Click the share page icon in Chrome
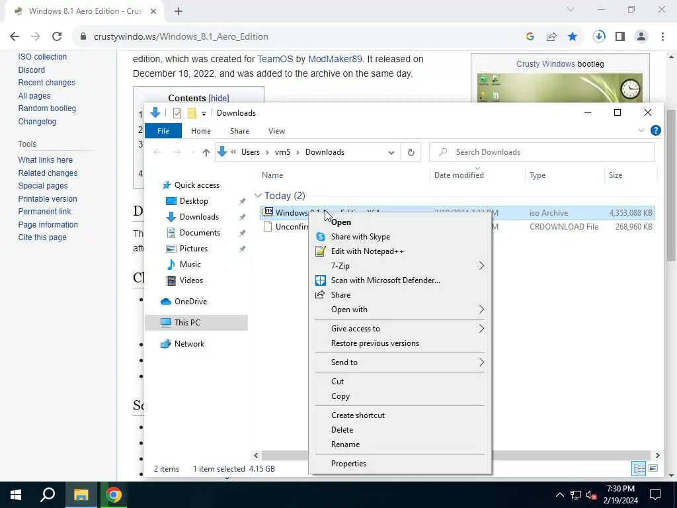677x508 pixels. [x=551, y=37]
